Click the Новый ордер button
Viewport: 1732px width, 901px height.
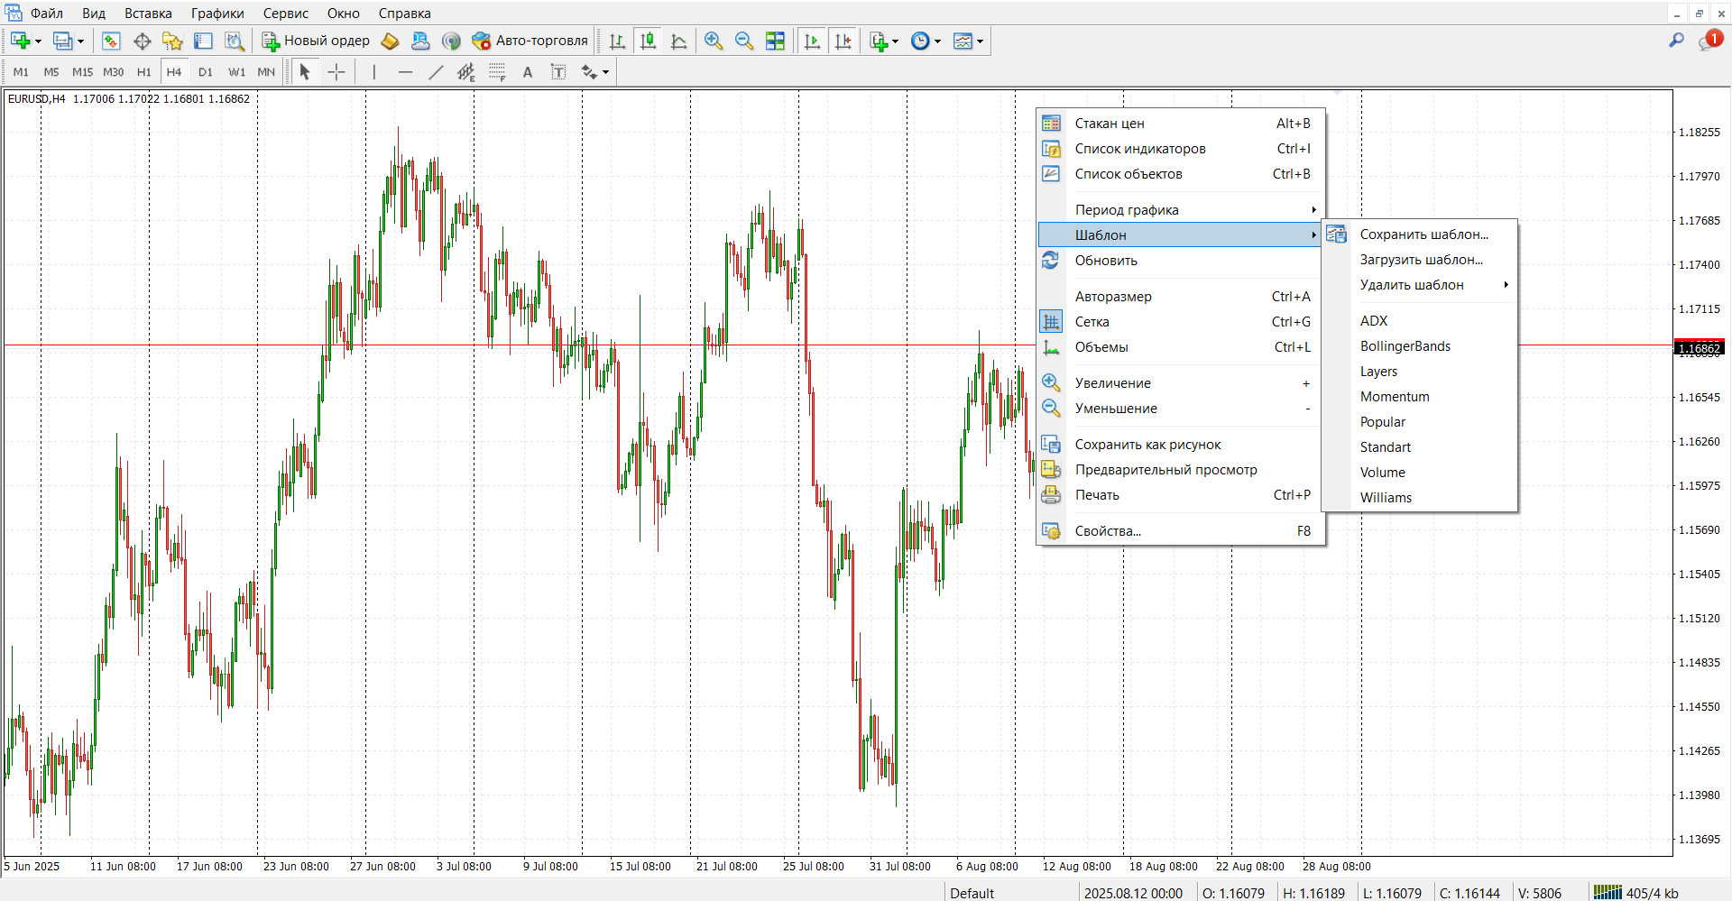point(316,41)
